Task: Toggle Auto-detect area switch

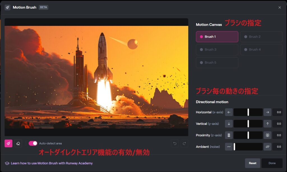Action: pyautogui.click(x=33, y=143)
